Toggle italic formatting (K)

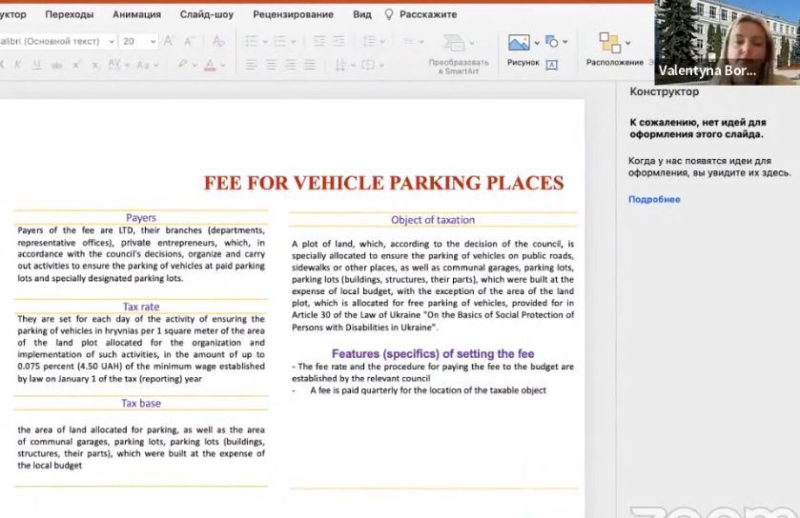click(18, 65)
